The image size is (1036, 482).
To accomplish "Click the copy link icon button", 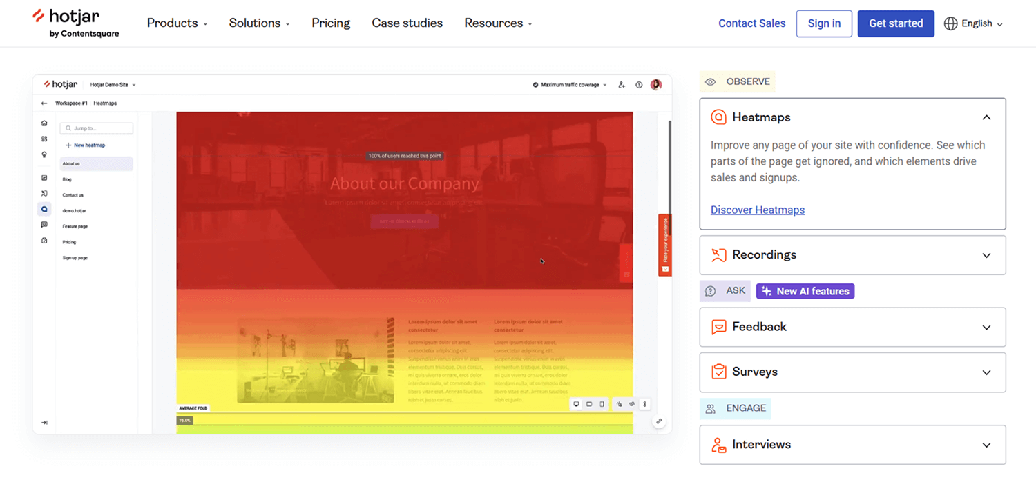I will coord(659,421).
